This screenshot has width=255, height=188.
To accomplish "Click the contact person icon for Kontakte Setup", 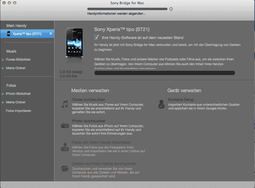I will (161, 104).
